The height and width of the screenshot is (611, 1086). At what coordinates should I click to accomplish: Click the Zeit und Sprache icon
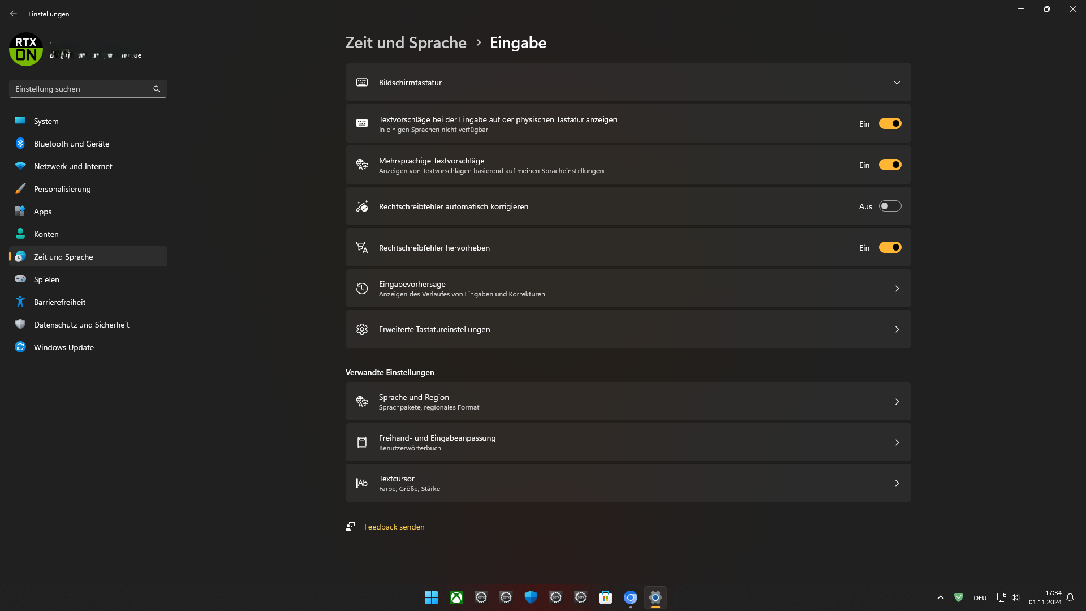tap(20, 256)
